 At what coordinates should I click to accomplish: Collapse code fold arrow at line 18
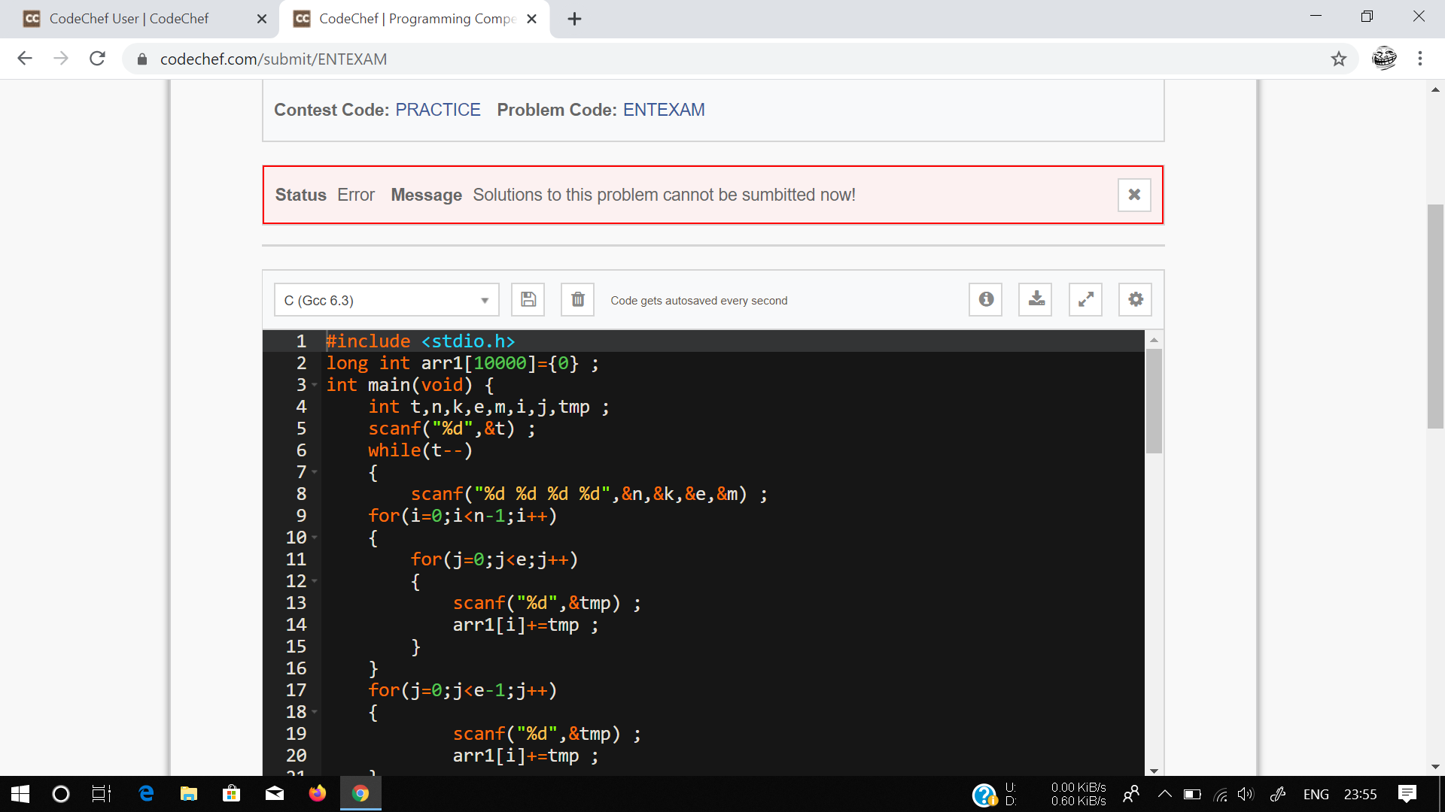coord(315,712)
